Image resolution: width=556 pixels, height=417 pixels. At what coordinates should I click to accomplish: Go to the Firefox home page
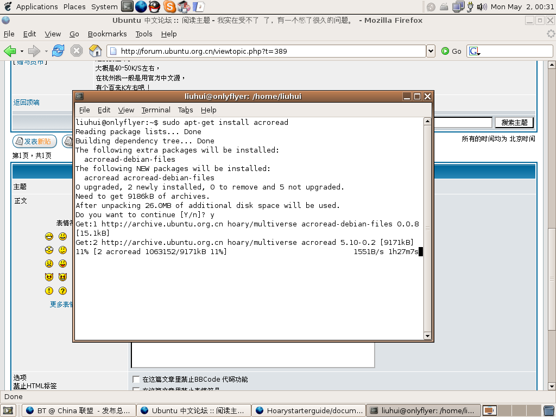pos(95,50)
